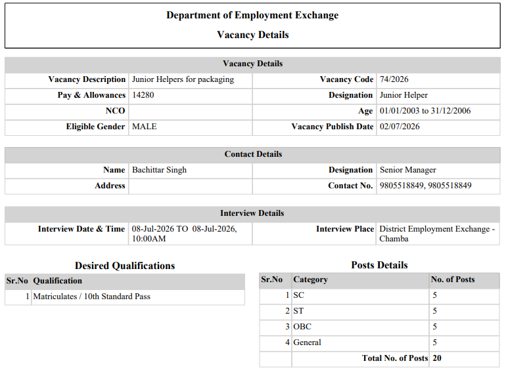The image size is (506, 374).
Task: Click the Department of Employment Exchange heading
Action: [252, 15]
